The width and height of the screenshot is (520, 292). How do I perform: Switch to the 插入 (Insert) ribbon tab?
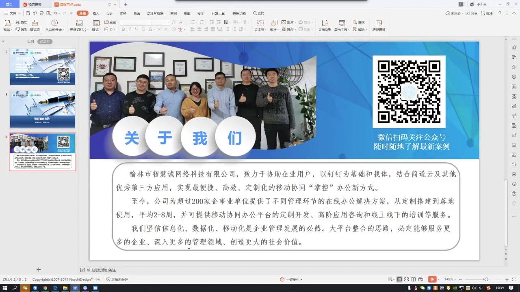[96, 13]
